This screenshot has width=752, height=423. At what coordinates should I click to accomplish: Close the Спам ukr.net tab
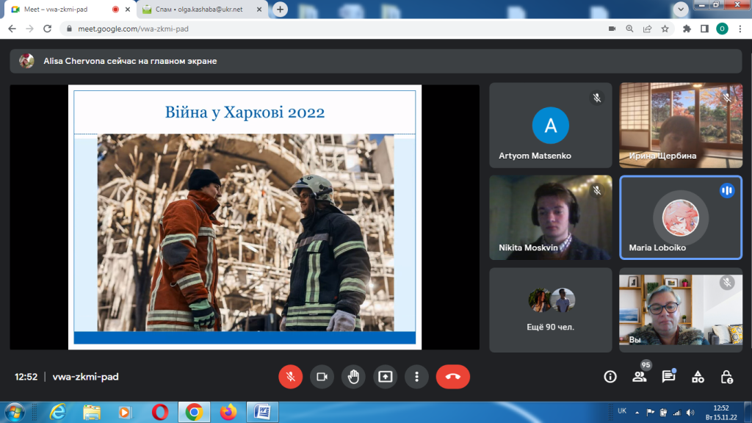pos(259,9)
